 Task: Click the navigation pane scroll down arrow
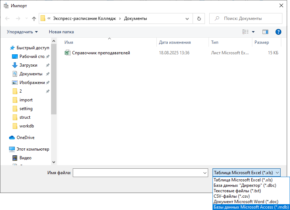pyautogui.click(x=54, y=162)
